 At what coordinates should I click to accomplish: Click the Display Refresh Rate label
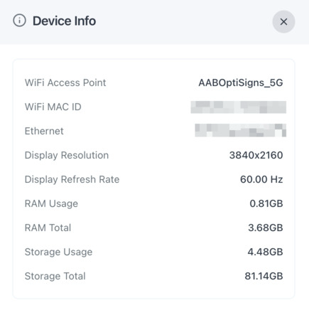[72, 180]
